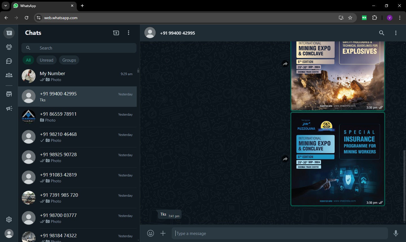Reload the WhatsApp page
Viewport: 406px width, 242px height.
(27, 18)
